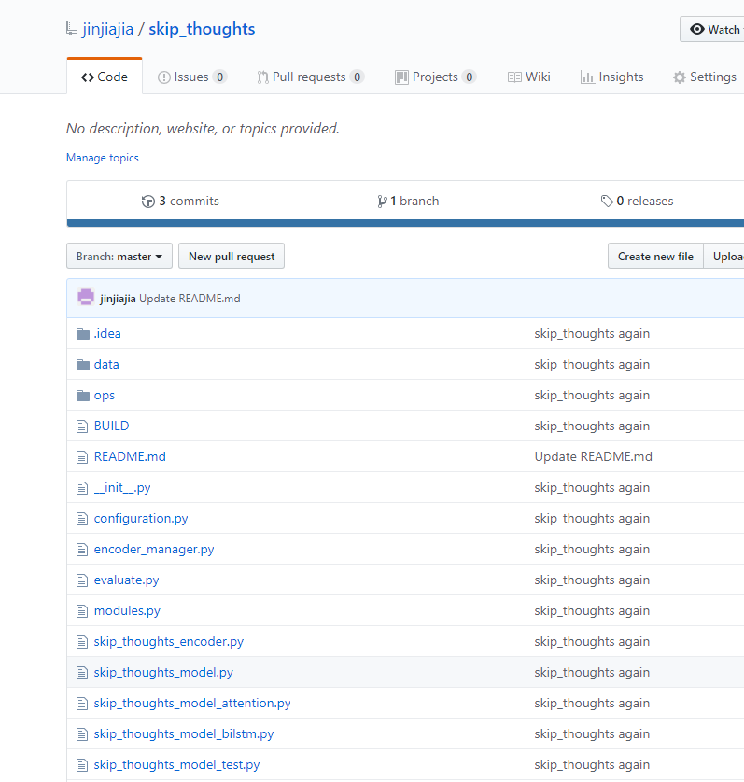Open the encoder_manager.py file
The image size is (744, 782).
click(x=154, y=549)
